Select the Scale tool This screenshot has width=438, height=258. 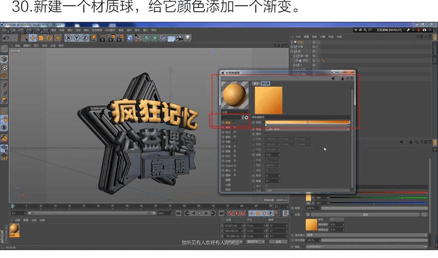[x=41, y=38]
